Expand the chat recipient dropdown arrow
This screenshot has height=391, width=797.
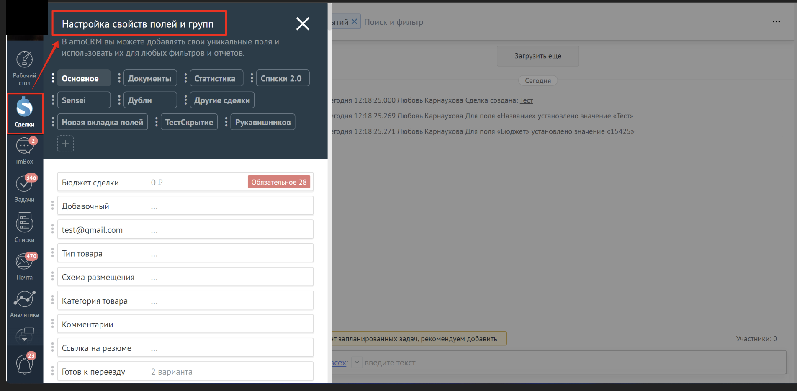(x=357, y=362)
